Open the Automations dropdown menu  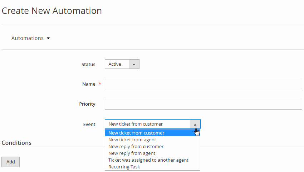[x=30, y=38]
